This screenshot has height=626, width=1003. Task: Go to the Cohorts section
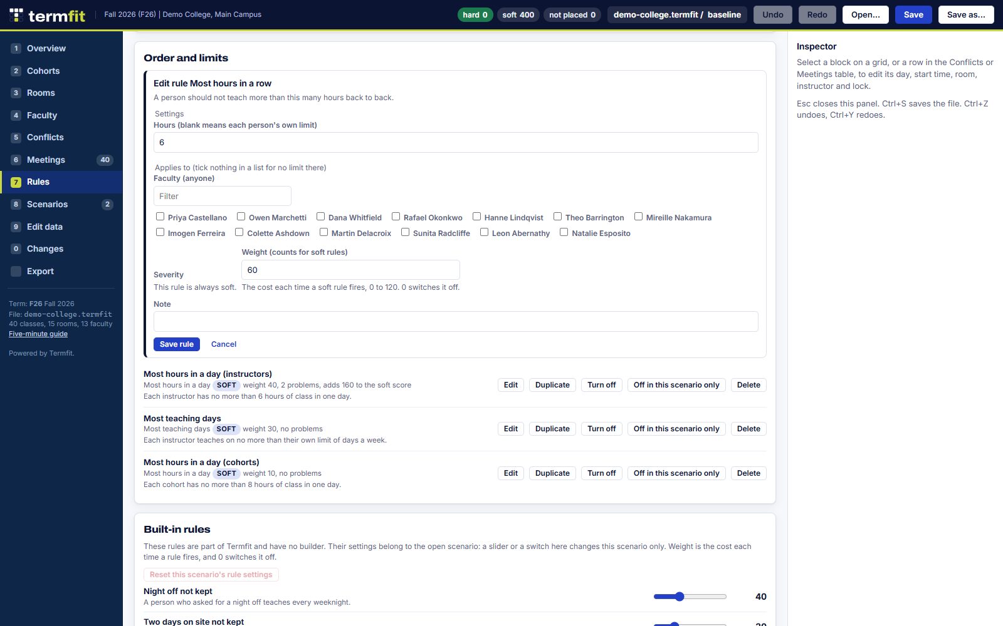coord(61,71)
